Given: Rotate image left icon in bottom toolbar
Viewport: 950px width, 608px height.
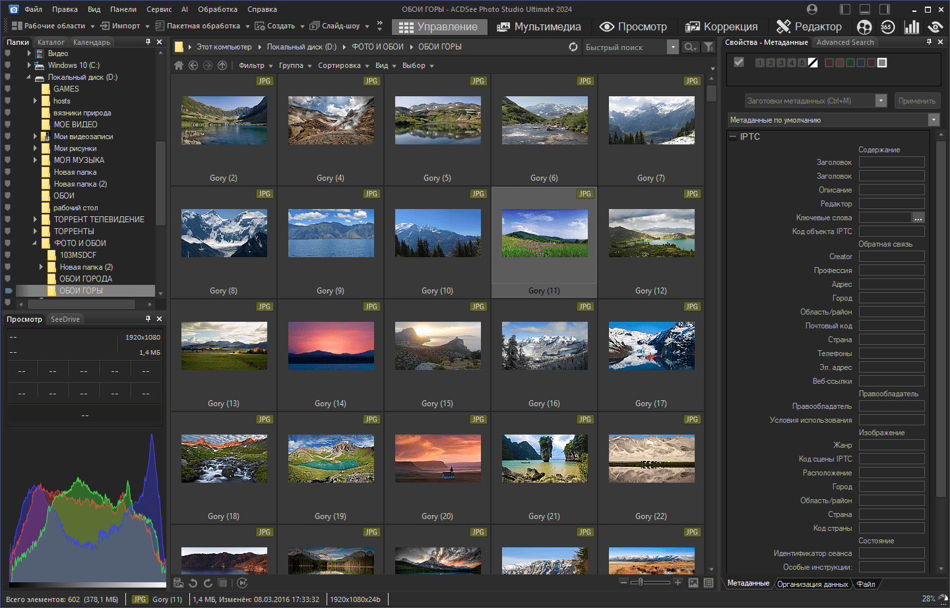Looking at the screenshot, I should [193, 583].
